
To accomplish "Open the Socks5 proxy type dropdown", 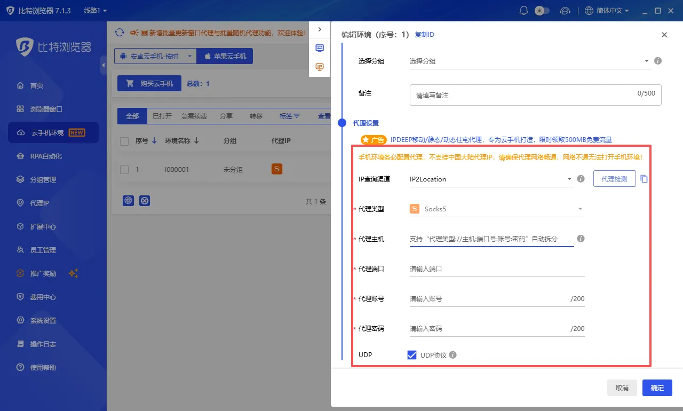I will 497,209.
